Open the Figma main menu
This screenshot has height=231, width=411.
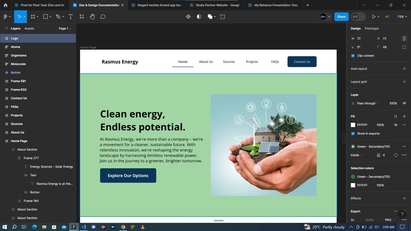pyautogui.click(x=7, y=16)
